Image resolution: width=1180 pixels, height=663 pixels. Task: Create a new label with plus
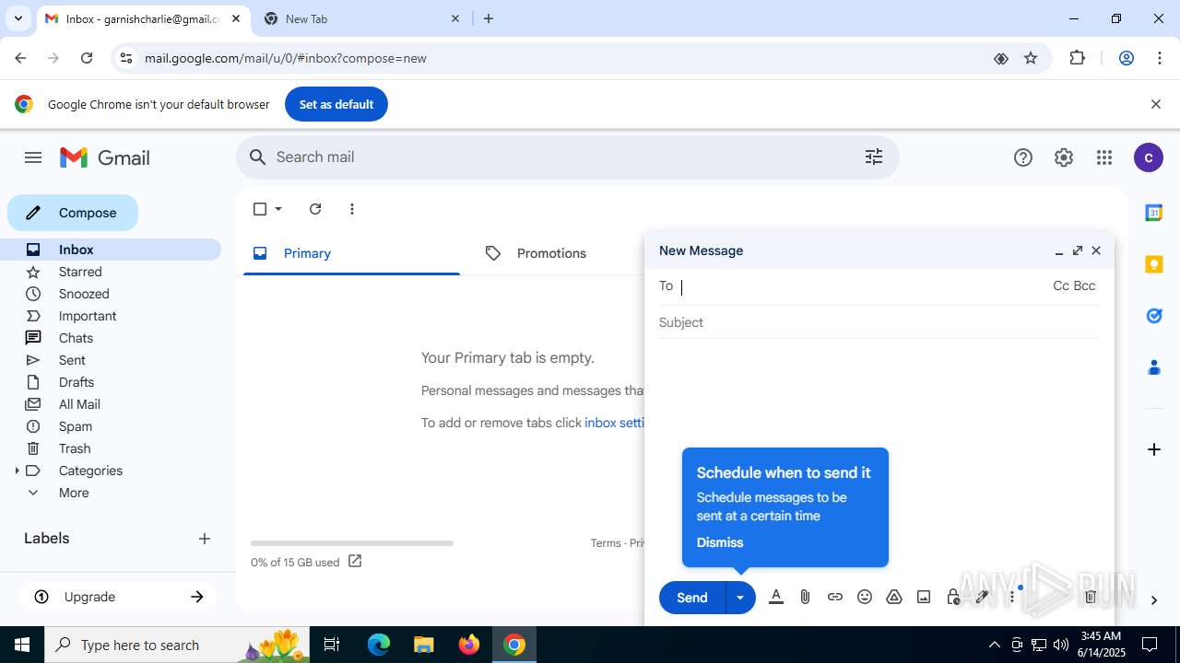tap(205, 539)
